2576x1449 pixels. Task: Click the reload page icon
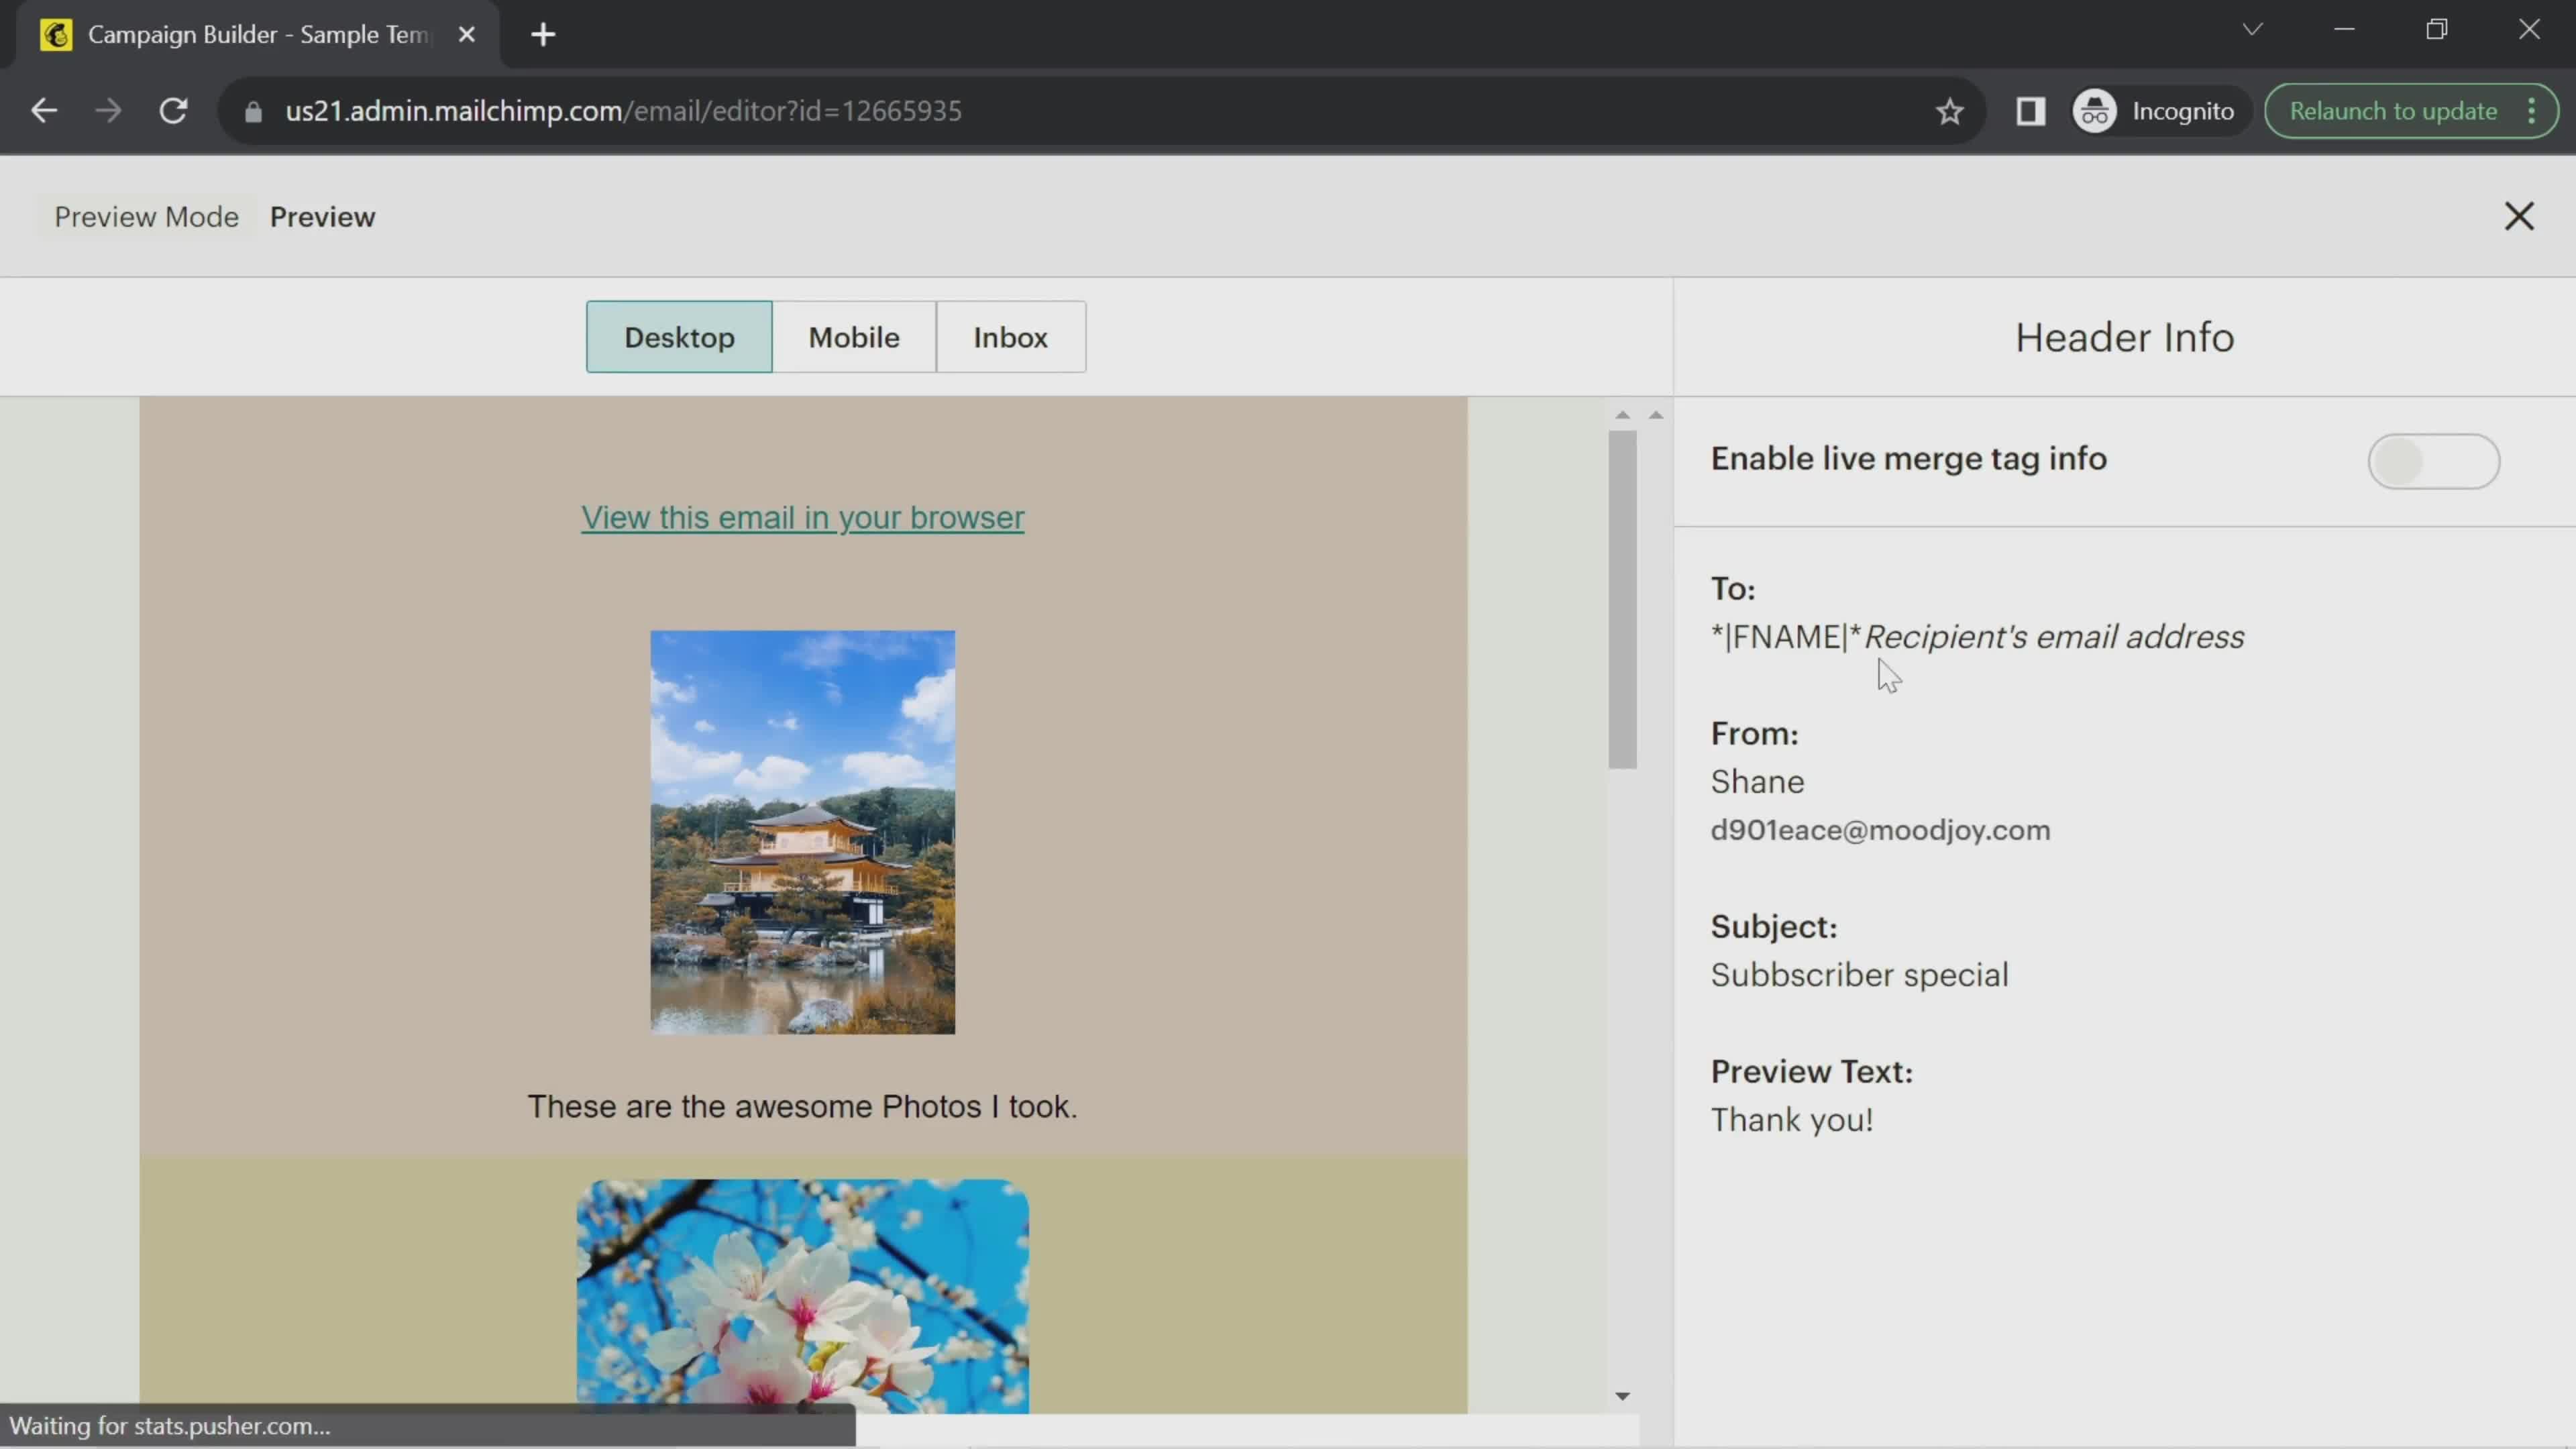click(x=173, y=110)
